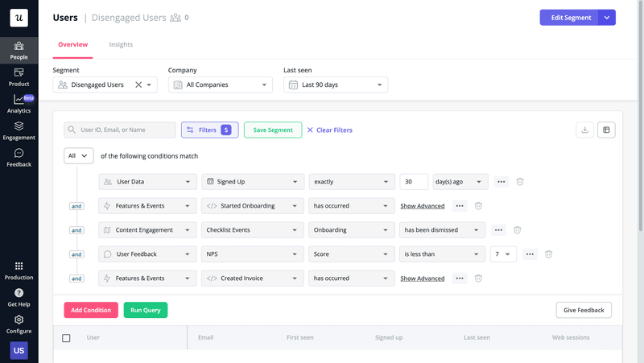Focus the User ID, Email, or Name search field
This screenshot has width=644, height=363.
[x=119, y=130]
